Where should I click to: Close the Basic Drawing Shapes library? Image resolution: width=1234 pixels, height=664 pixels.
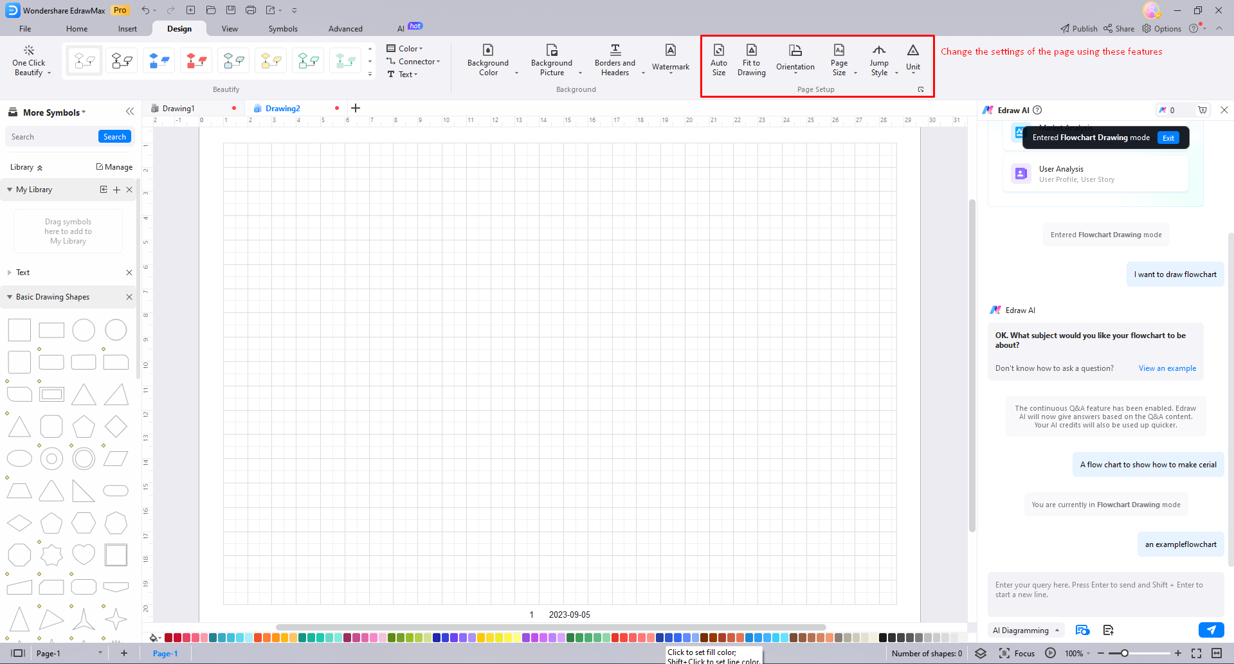(x=129, y=297)
